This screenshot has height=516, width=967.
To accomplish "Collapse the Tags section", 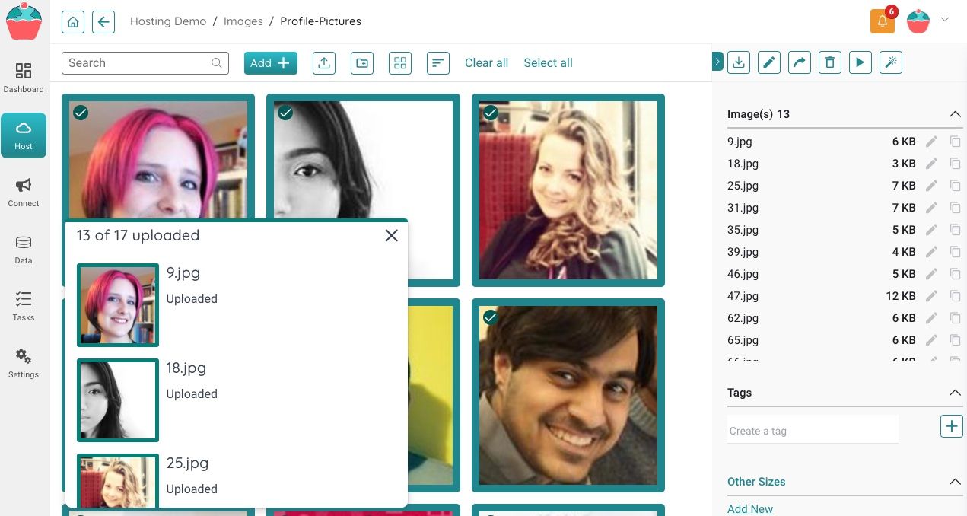I will [955, 393].
